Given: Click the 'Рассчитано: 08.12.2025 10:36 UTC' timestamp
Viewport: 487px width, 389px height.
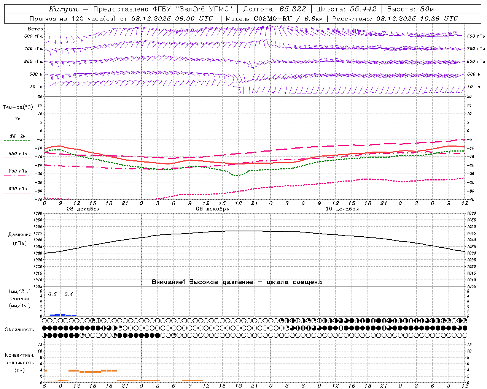Looking at the screenshot, I should (x=395, y=19).
